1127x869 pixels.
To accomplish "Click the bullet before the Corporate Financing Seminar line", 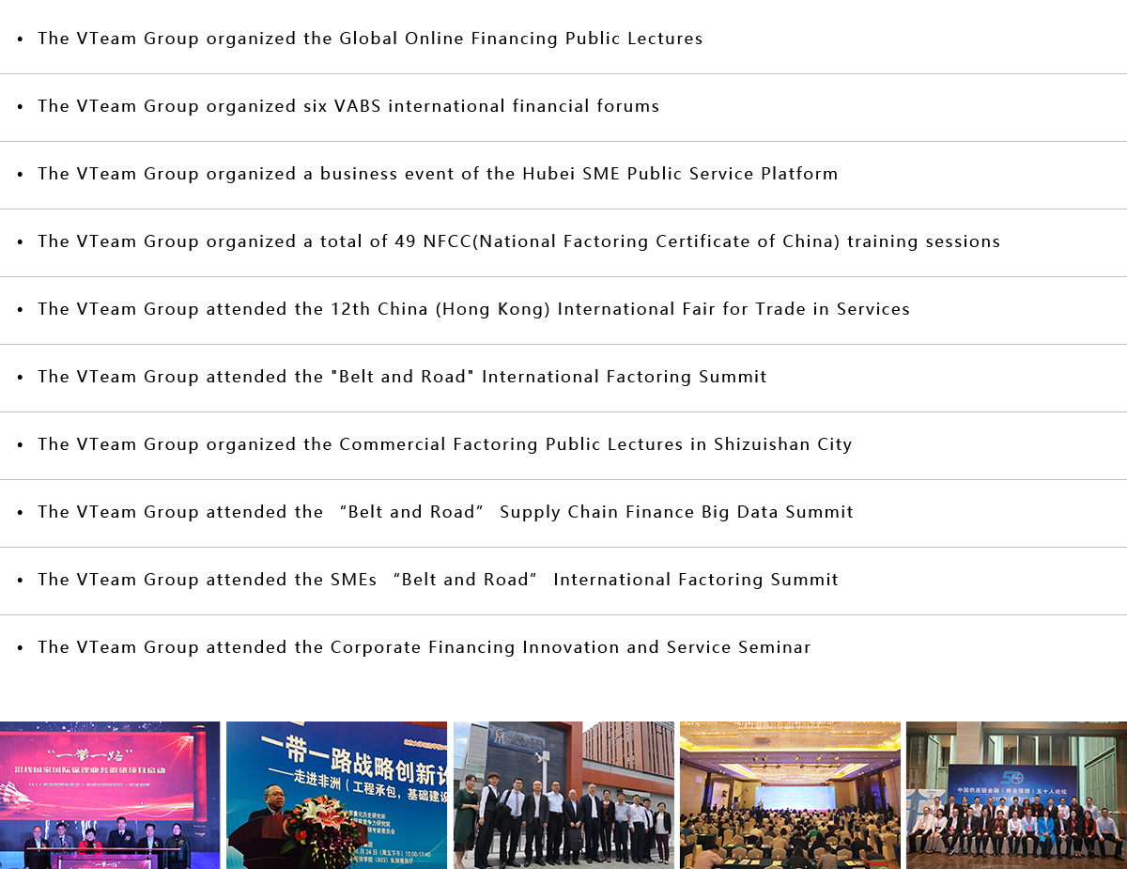I will pos(20,648).
